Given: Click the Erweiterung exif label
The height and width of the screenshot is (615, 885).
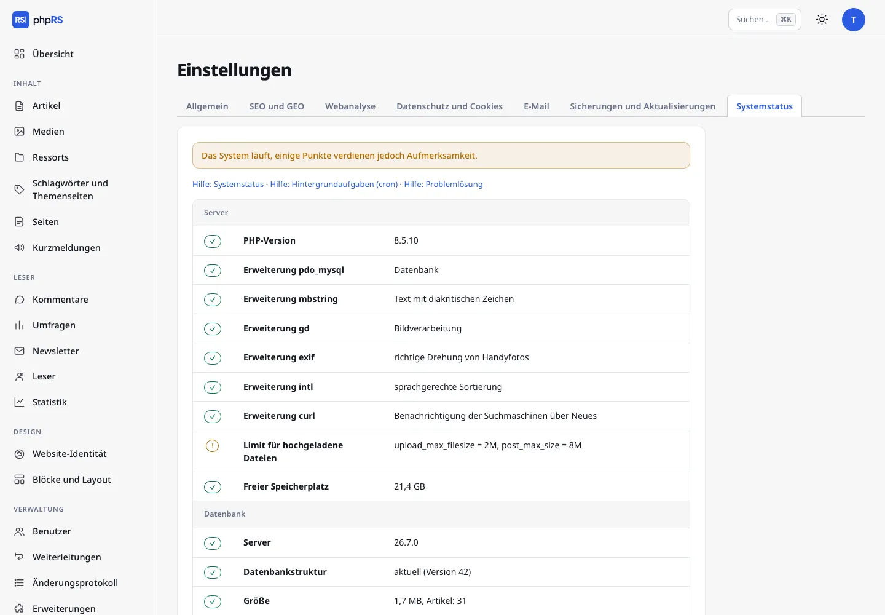Looking at the screenshot, I should (x=279, y=357).
